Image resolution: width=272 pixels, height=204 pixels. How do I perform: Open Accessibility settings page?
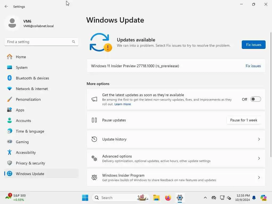(x=41, y=152)
